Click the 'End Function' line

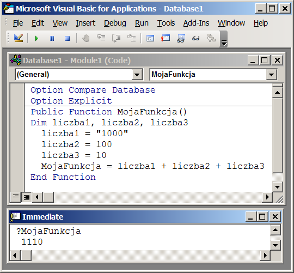63,177
